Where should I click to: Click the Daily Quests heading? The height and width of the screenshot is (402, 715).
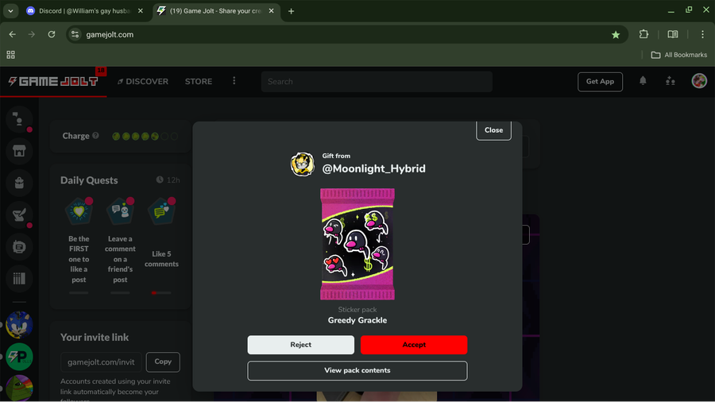pyautogui.click(x=89, y=180)
